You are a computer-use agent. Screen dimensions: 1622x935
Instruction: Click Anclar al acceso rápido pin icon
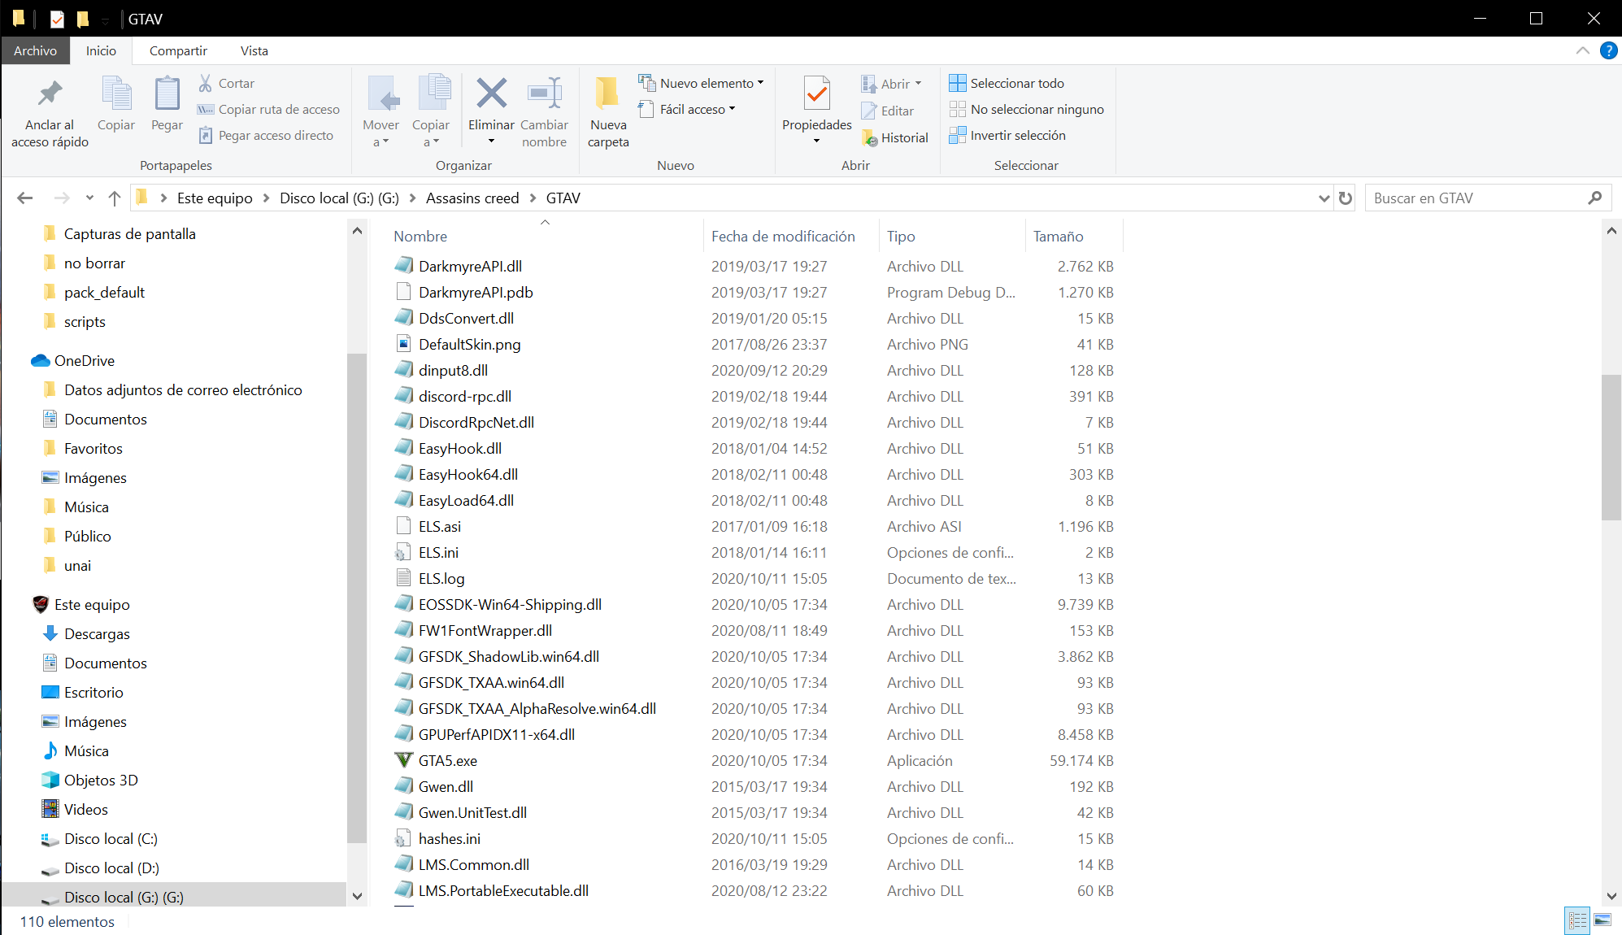[50, 94]
